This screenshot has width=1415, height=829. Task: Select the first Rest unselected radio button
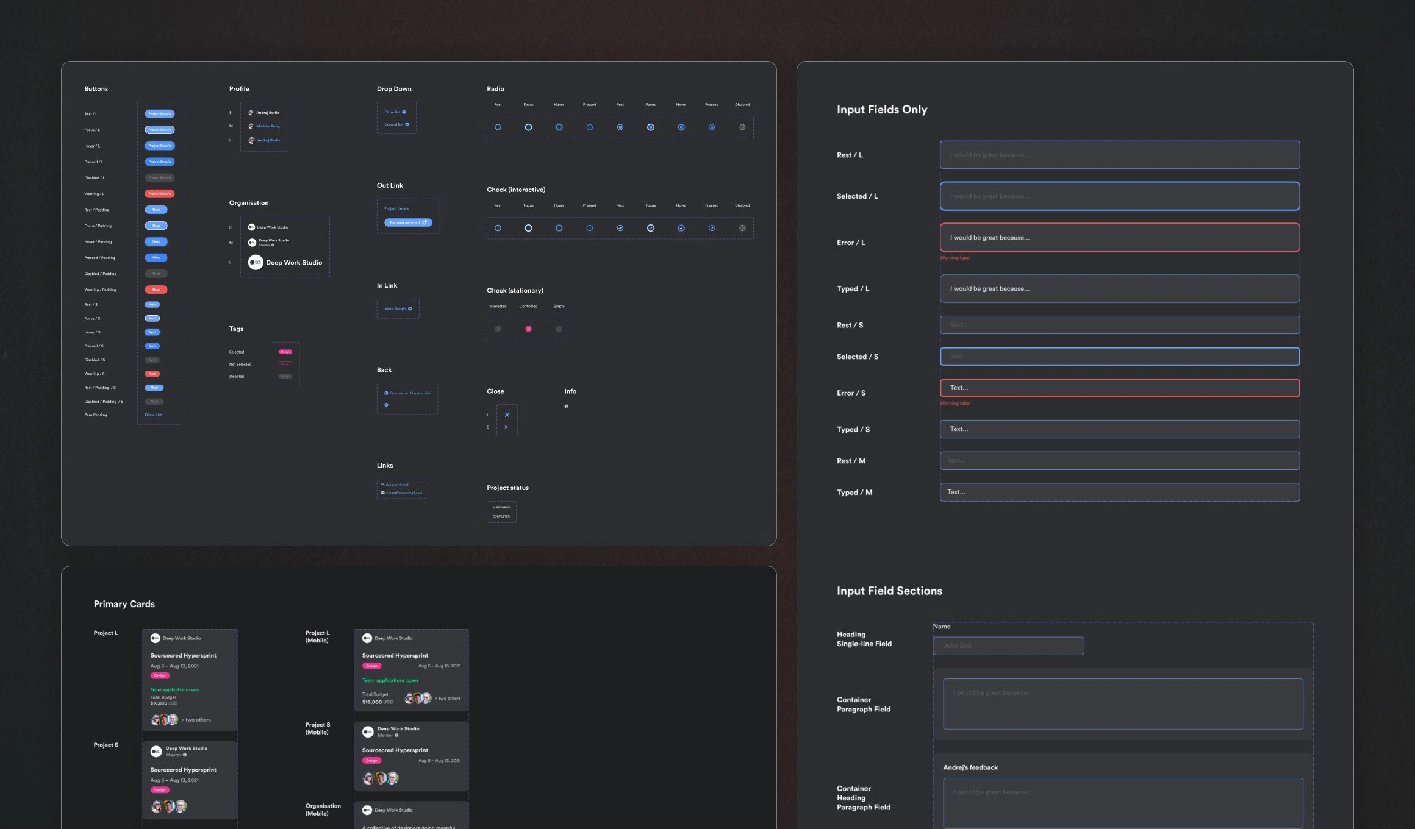[498, 127]
